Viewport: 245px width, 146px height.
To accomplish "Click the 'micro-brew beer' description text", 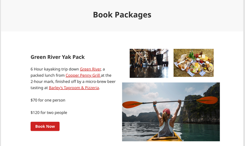I will pos(100,82).
